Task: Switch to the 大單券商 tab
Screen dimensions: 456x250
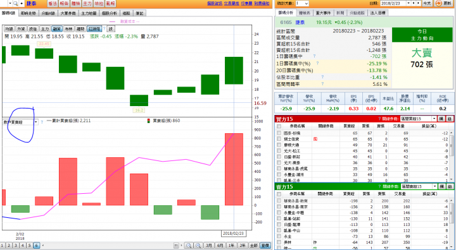Action: (68, 13)
